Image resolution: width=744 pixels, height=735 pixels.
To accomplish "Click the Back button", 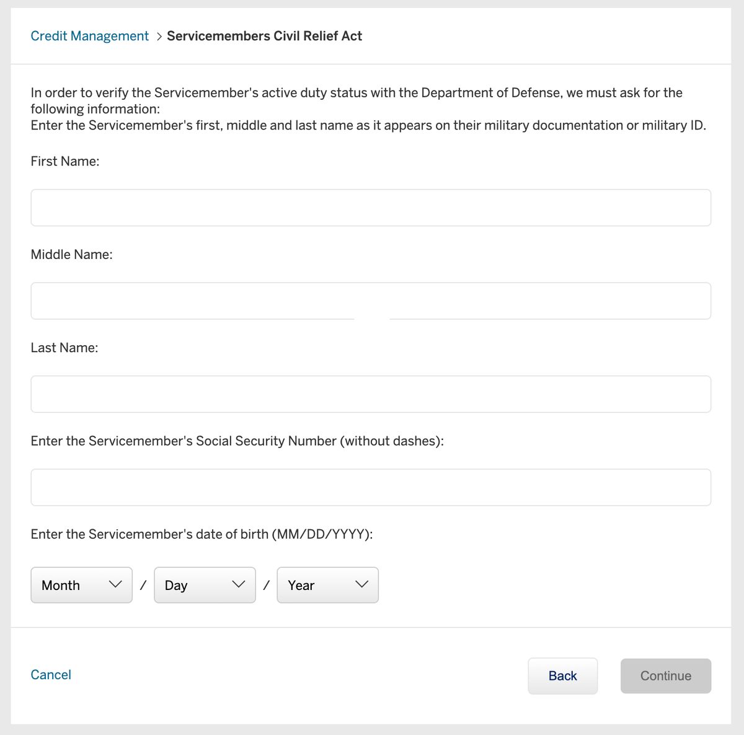I will [562, 676].
